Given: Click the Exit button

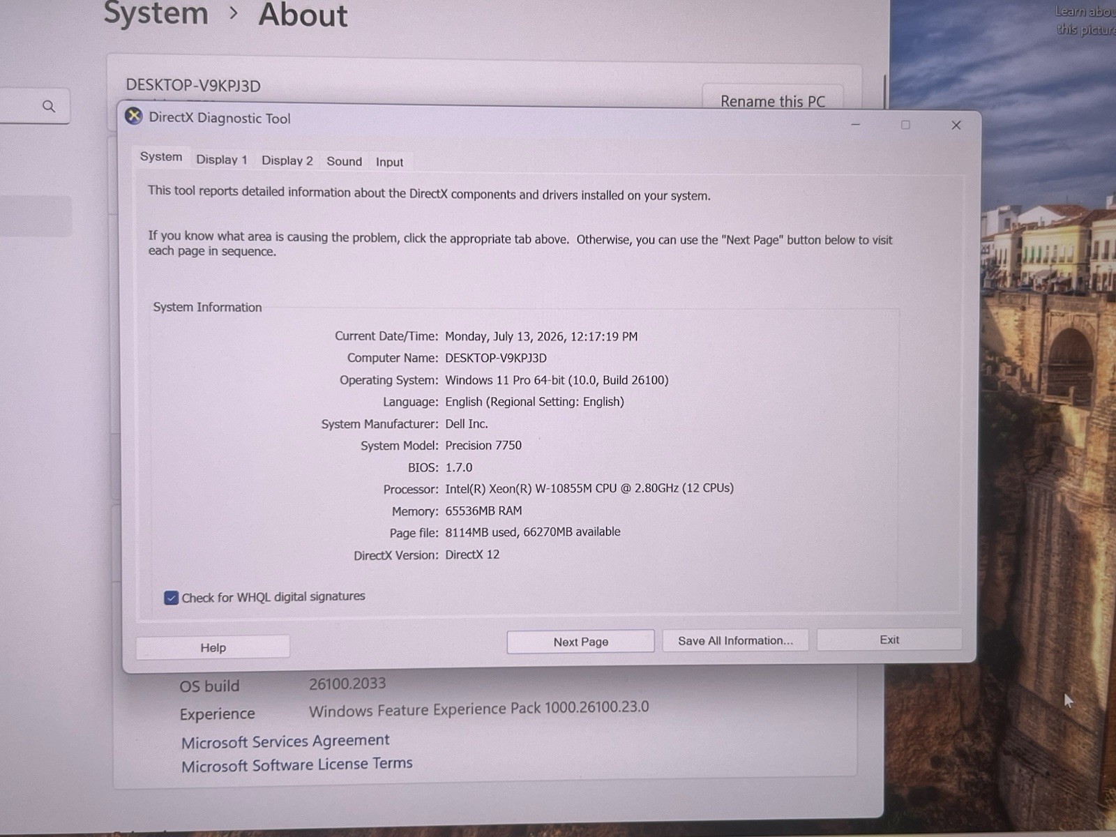Looking at the screenshot, I should click(889, 640).
